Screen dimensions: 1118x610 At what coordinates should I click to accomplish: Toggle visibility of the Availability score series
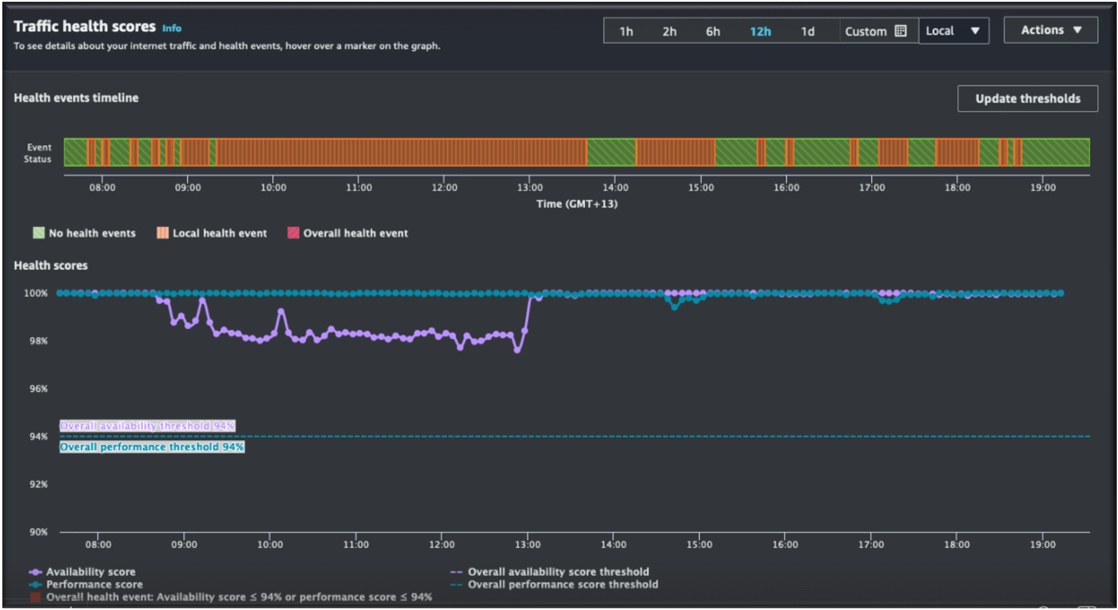coord(90,571)
